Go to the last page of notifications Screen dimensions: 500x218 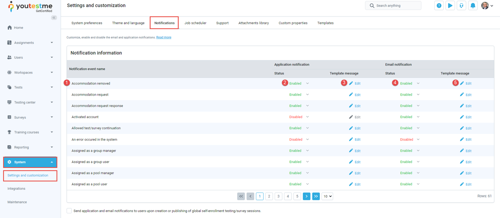click(x=316, y=196)
